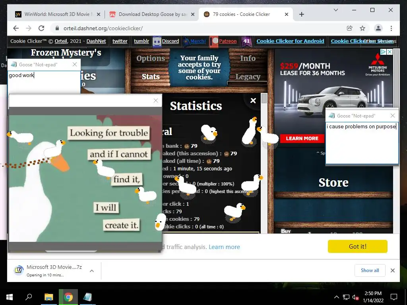Click the goose meme image
Screen dimensions: 407x305
[x=85, y=178]
